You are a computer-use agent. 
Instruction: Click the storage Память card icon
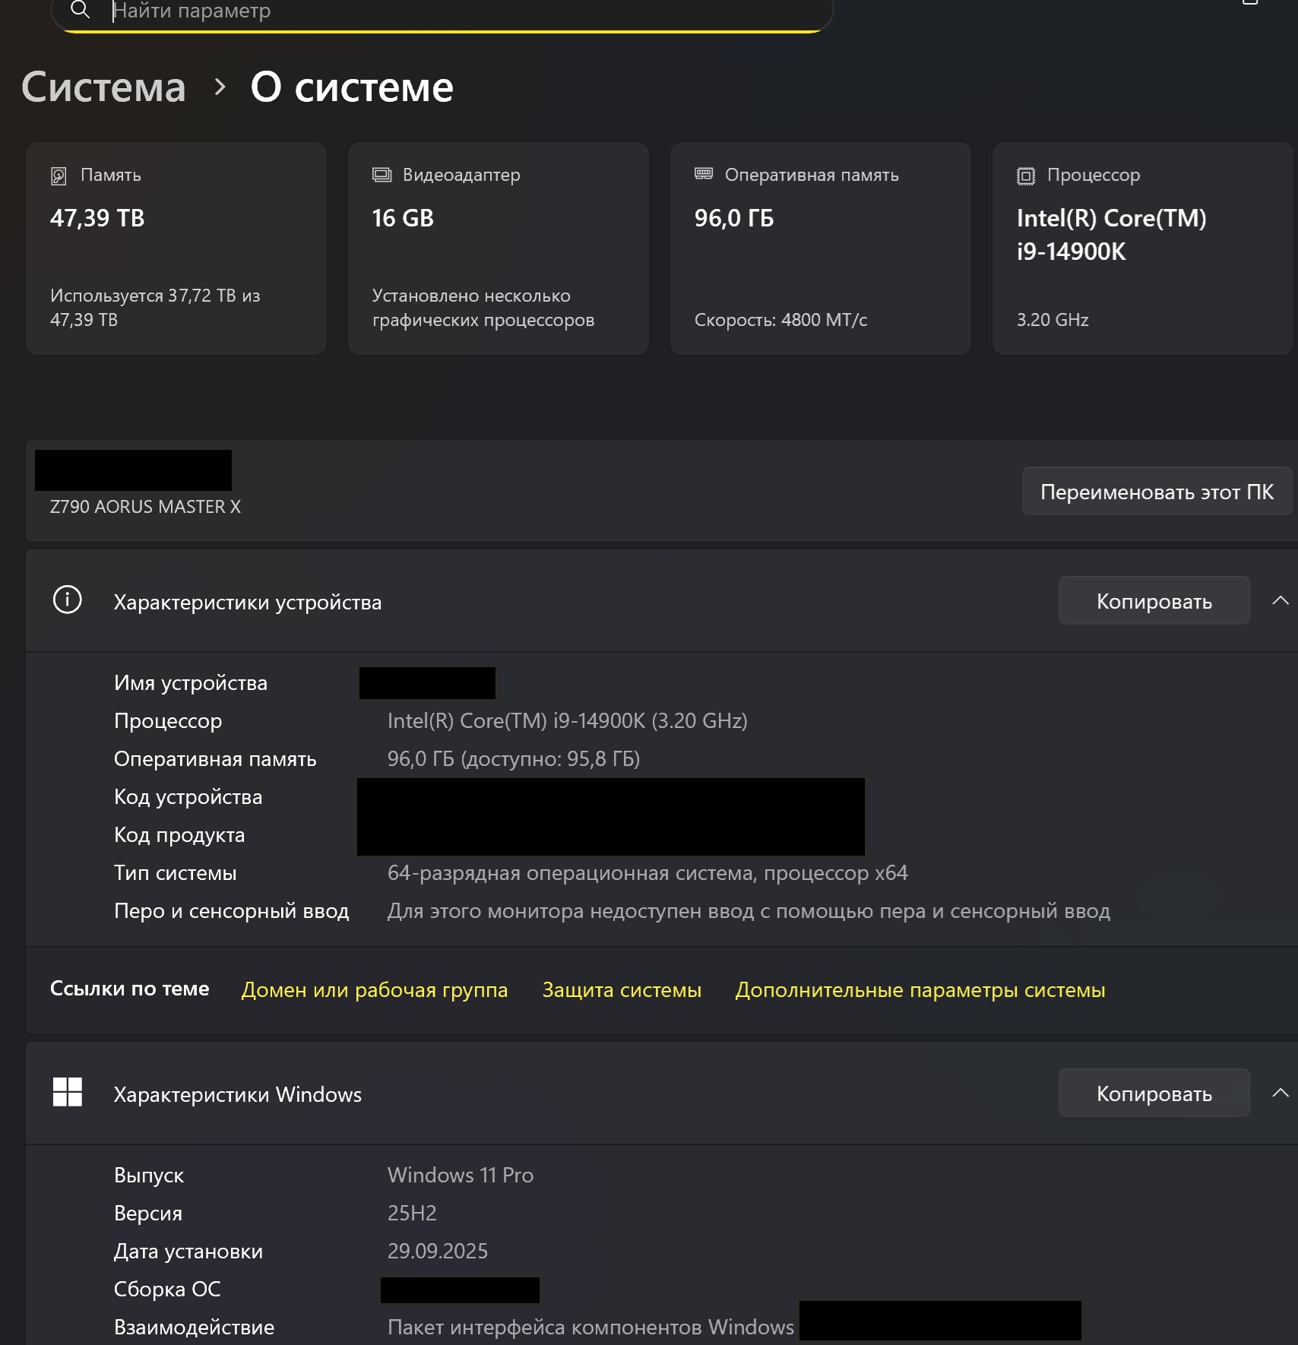[x=59, y=176]
